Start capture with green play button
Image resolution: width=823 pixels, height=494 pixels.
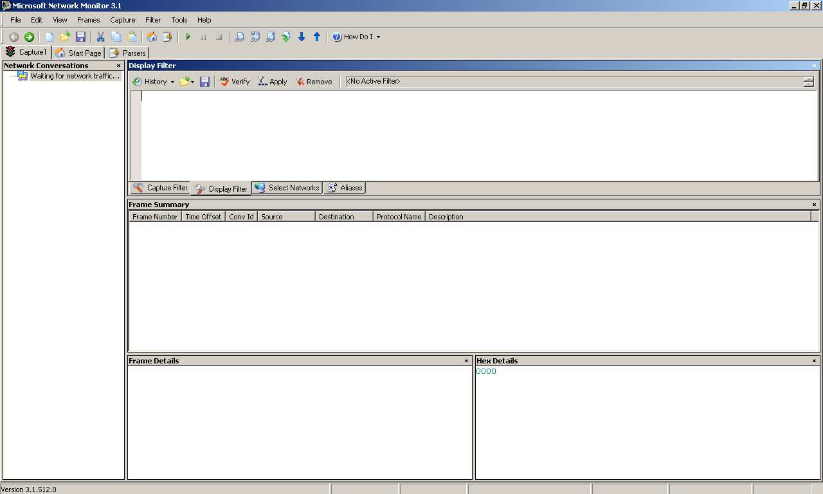pyautogui.click(x=188, y=37)
